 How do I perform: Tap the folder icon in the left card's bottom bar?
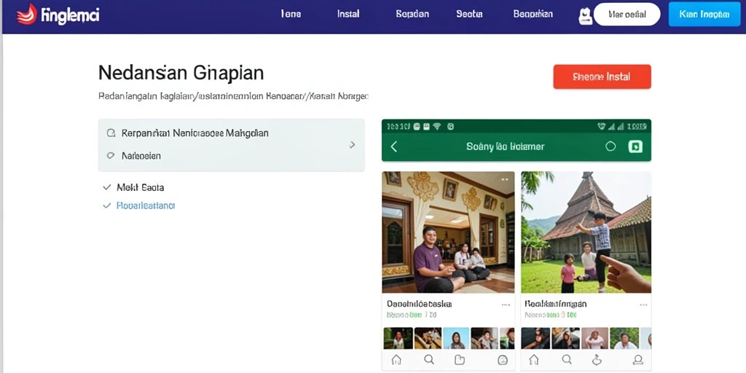click(x=460, y=360)
